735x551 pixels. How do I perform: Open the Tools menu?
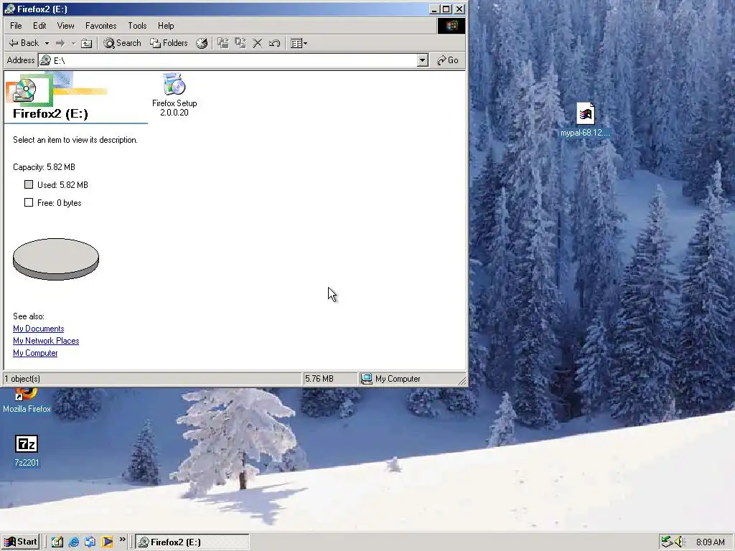(137, 26)
